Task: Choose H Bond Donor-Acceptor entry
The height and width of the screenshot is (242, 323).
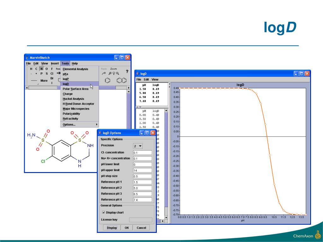Action: 79,104
